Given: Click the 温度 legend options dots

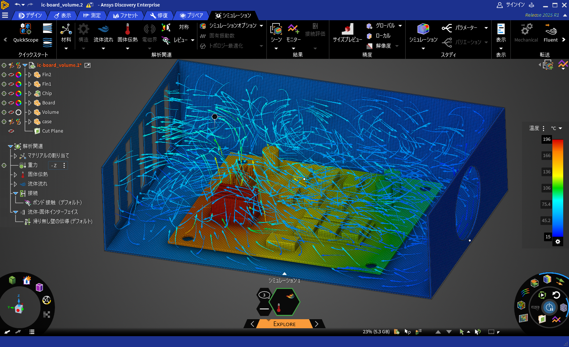Looking at the screenshot, I should tap(543, 128).
